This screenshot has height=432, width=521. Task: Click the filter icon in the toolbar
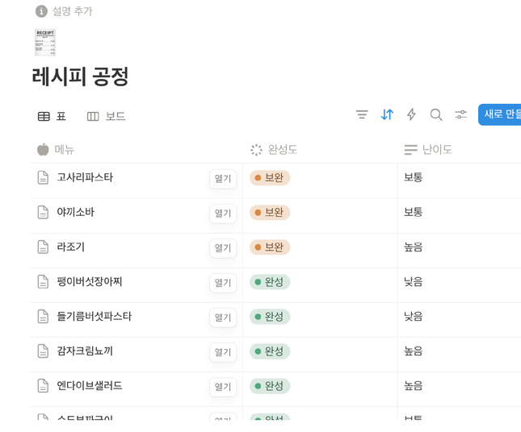click(362, 115)
